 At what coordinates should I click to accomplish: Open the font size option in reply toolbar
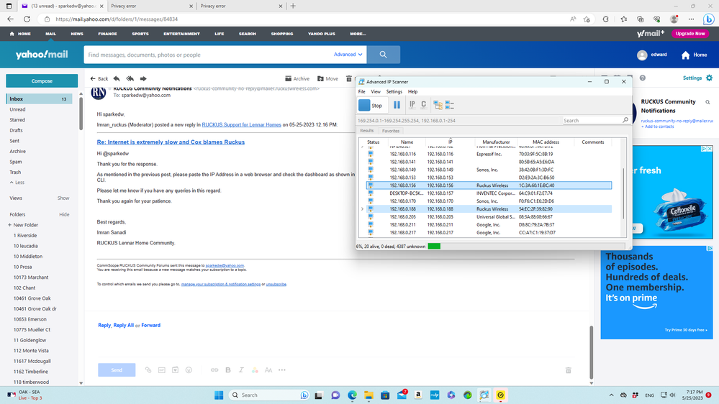(268, 370)
